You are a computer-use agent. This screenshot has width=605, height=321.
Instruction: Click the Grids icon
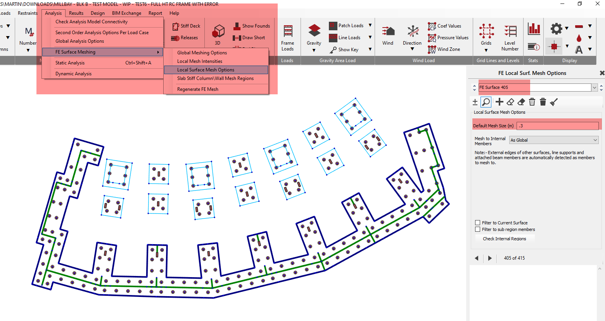(x=486, y=31)
